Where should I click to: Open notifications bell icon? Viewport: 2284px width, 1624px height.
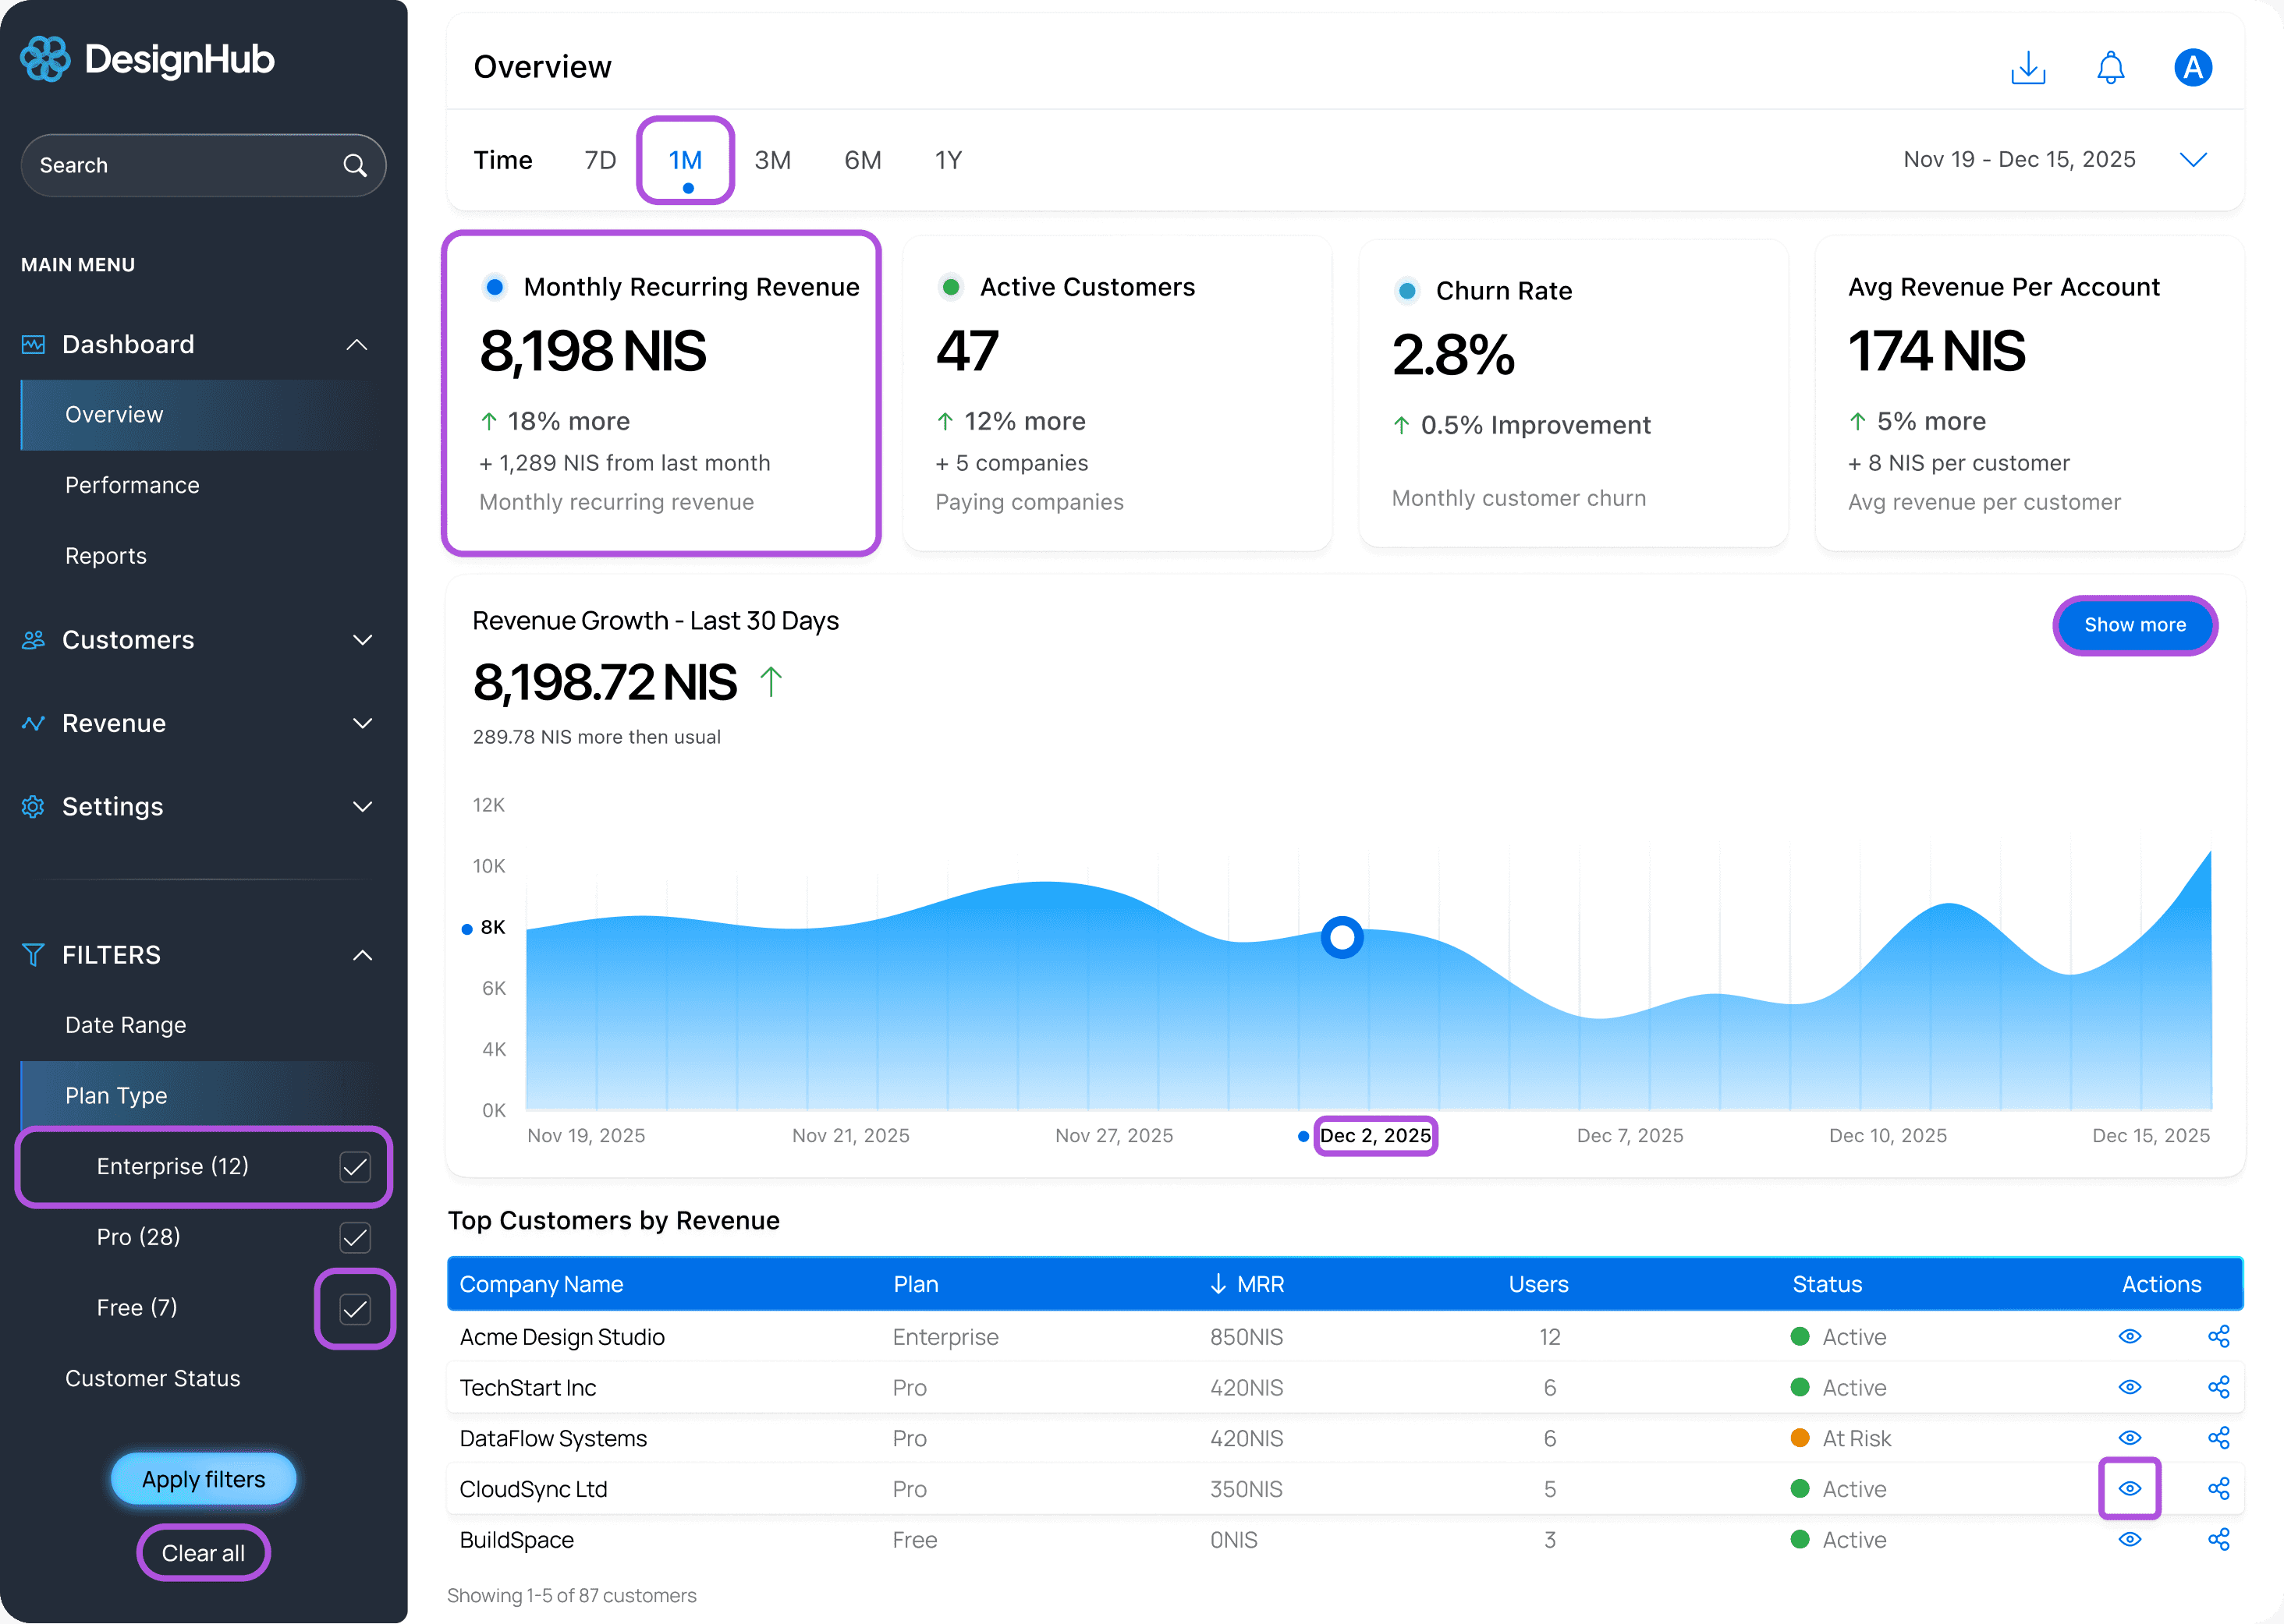tap(2110, 68)
